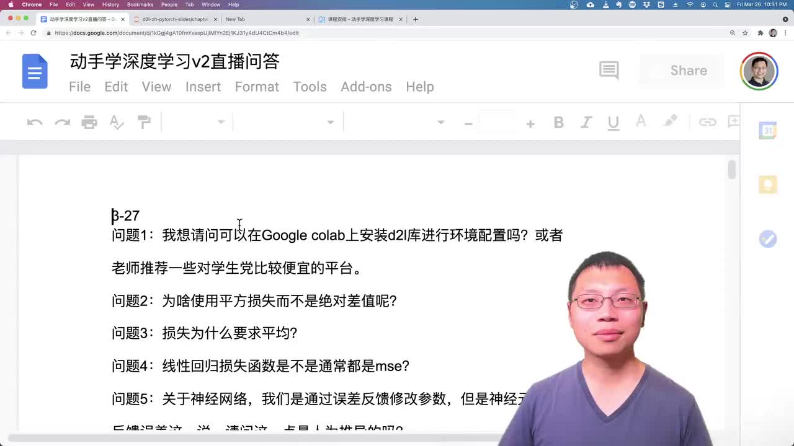Toggle underline formatting
Screen dimensions: 794x446
[x=613, y=123]
